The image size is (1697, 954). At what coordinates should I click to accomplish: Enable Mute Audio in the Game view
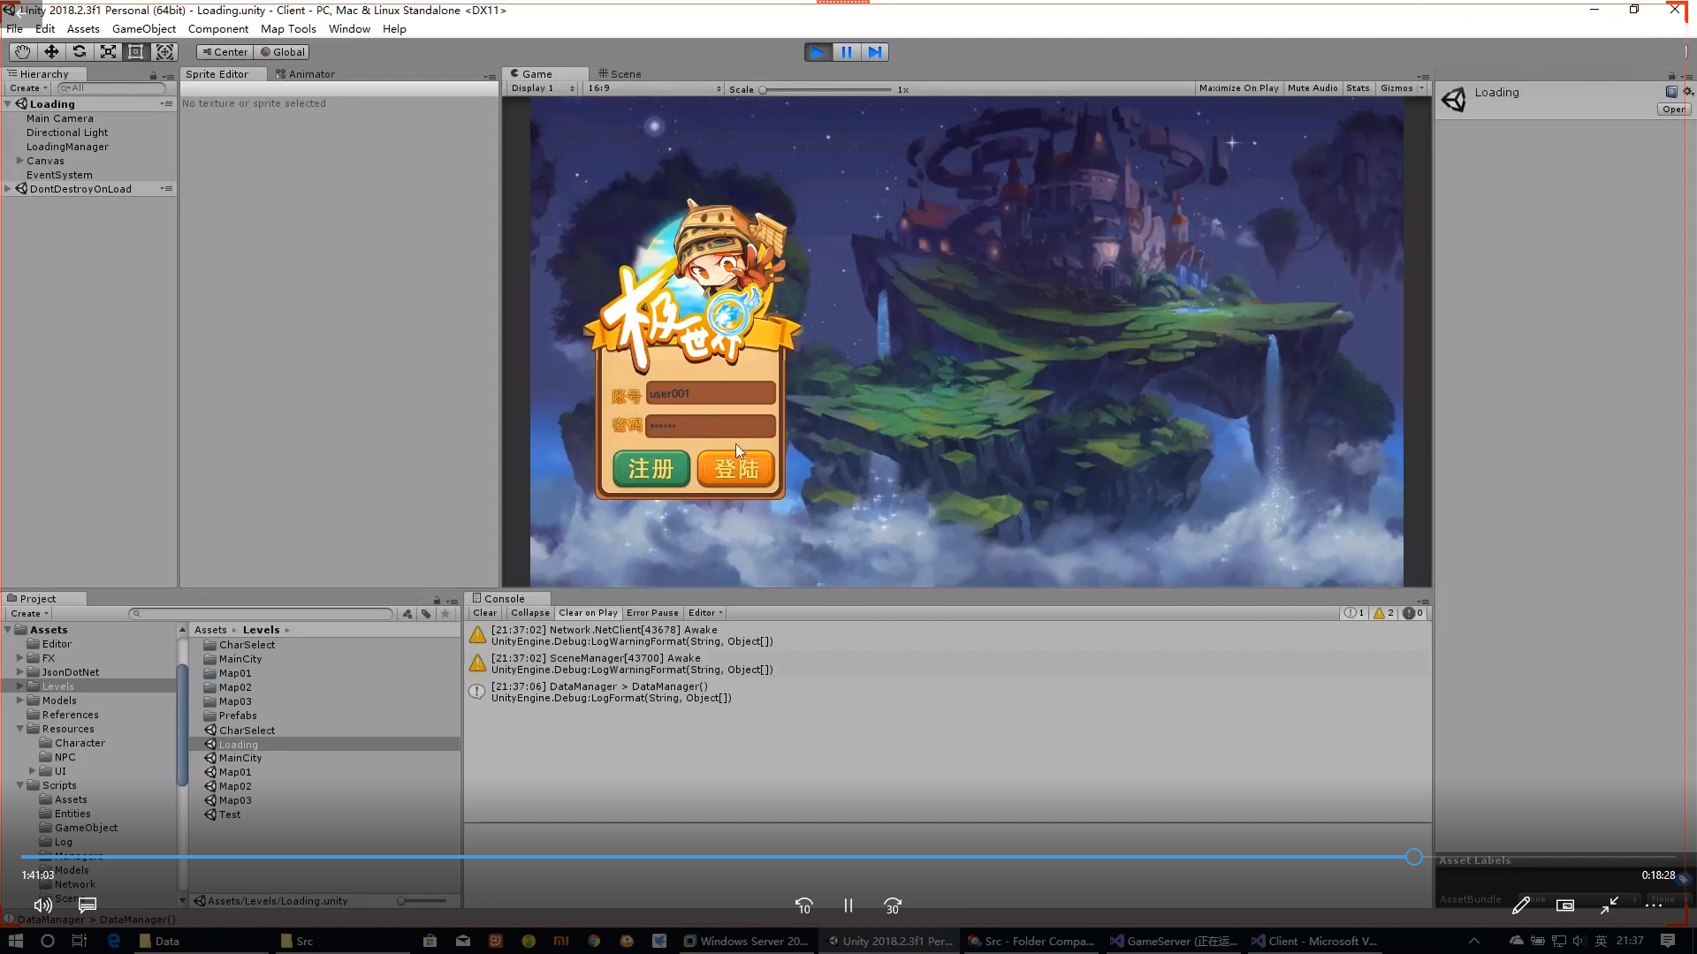click(1312, 88)
